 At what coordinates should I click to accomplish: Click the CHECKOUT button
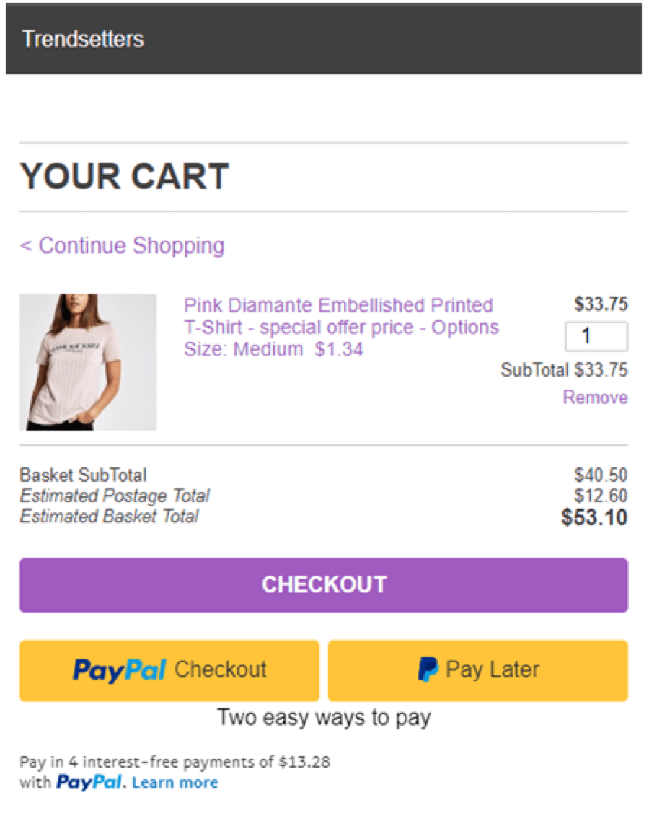point(324,585)
